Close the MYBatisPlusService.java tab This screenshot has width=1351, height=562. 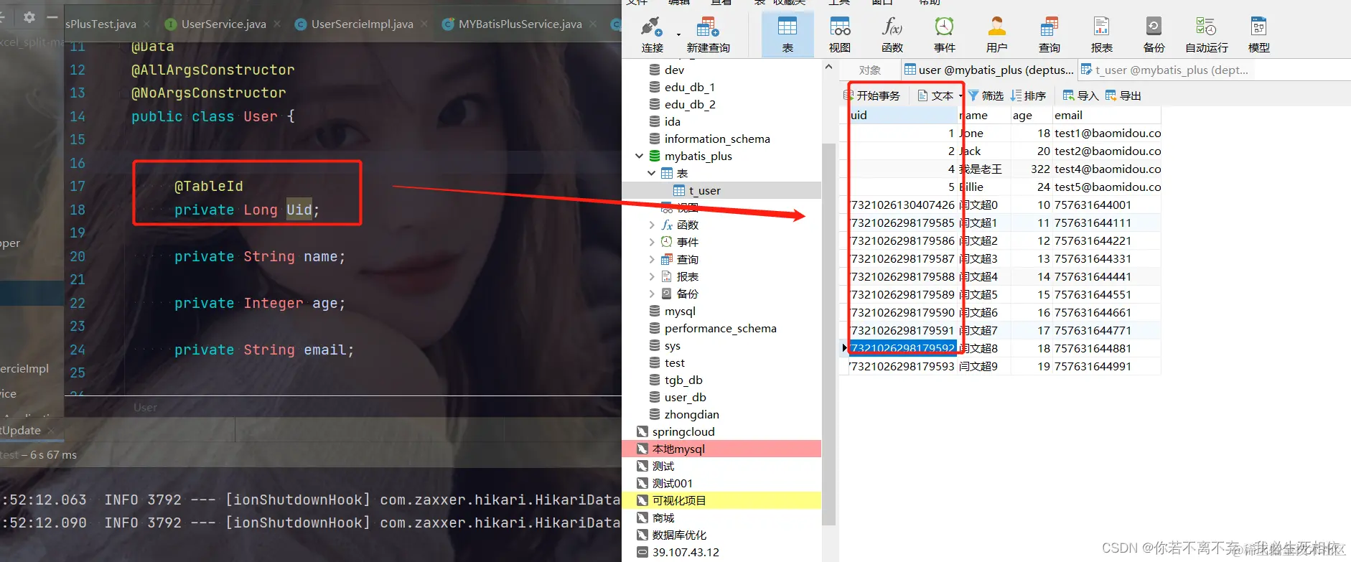pos(593,24)
